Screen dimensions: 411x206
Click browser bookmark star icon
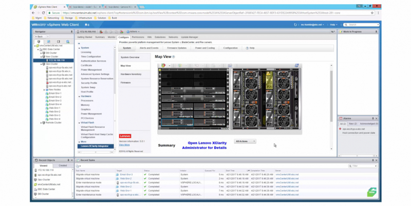coord(372,13)
